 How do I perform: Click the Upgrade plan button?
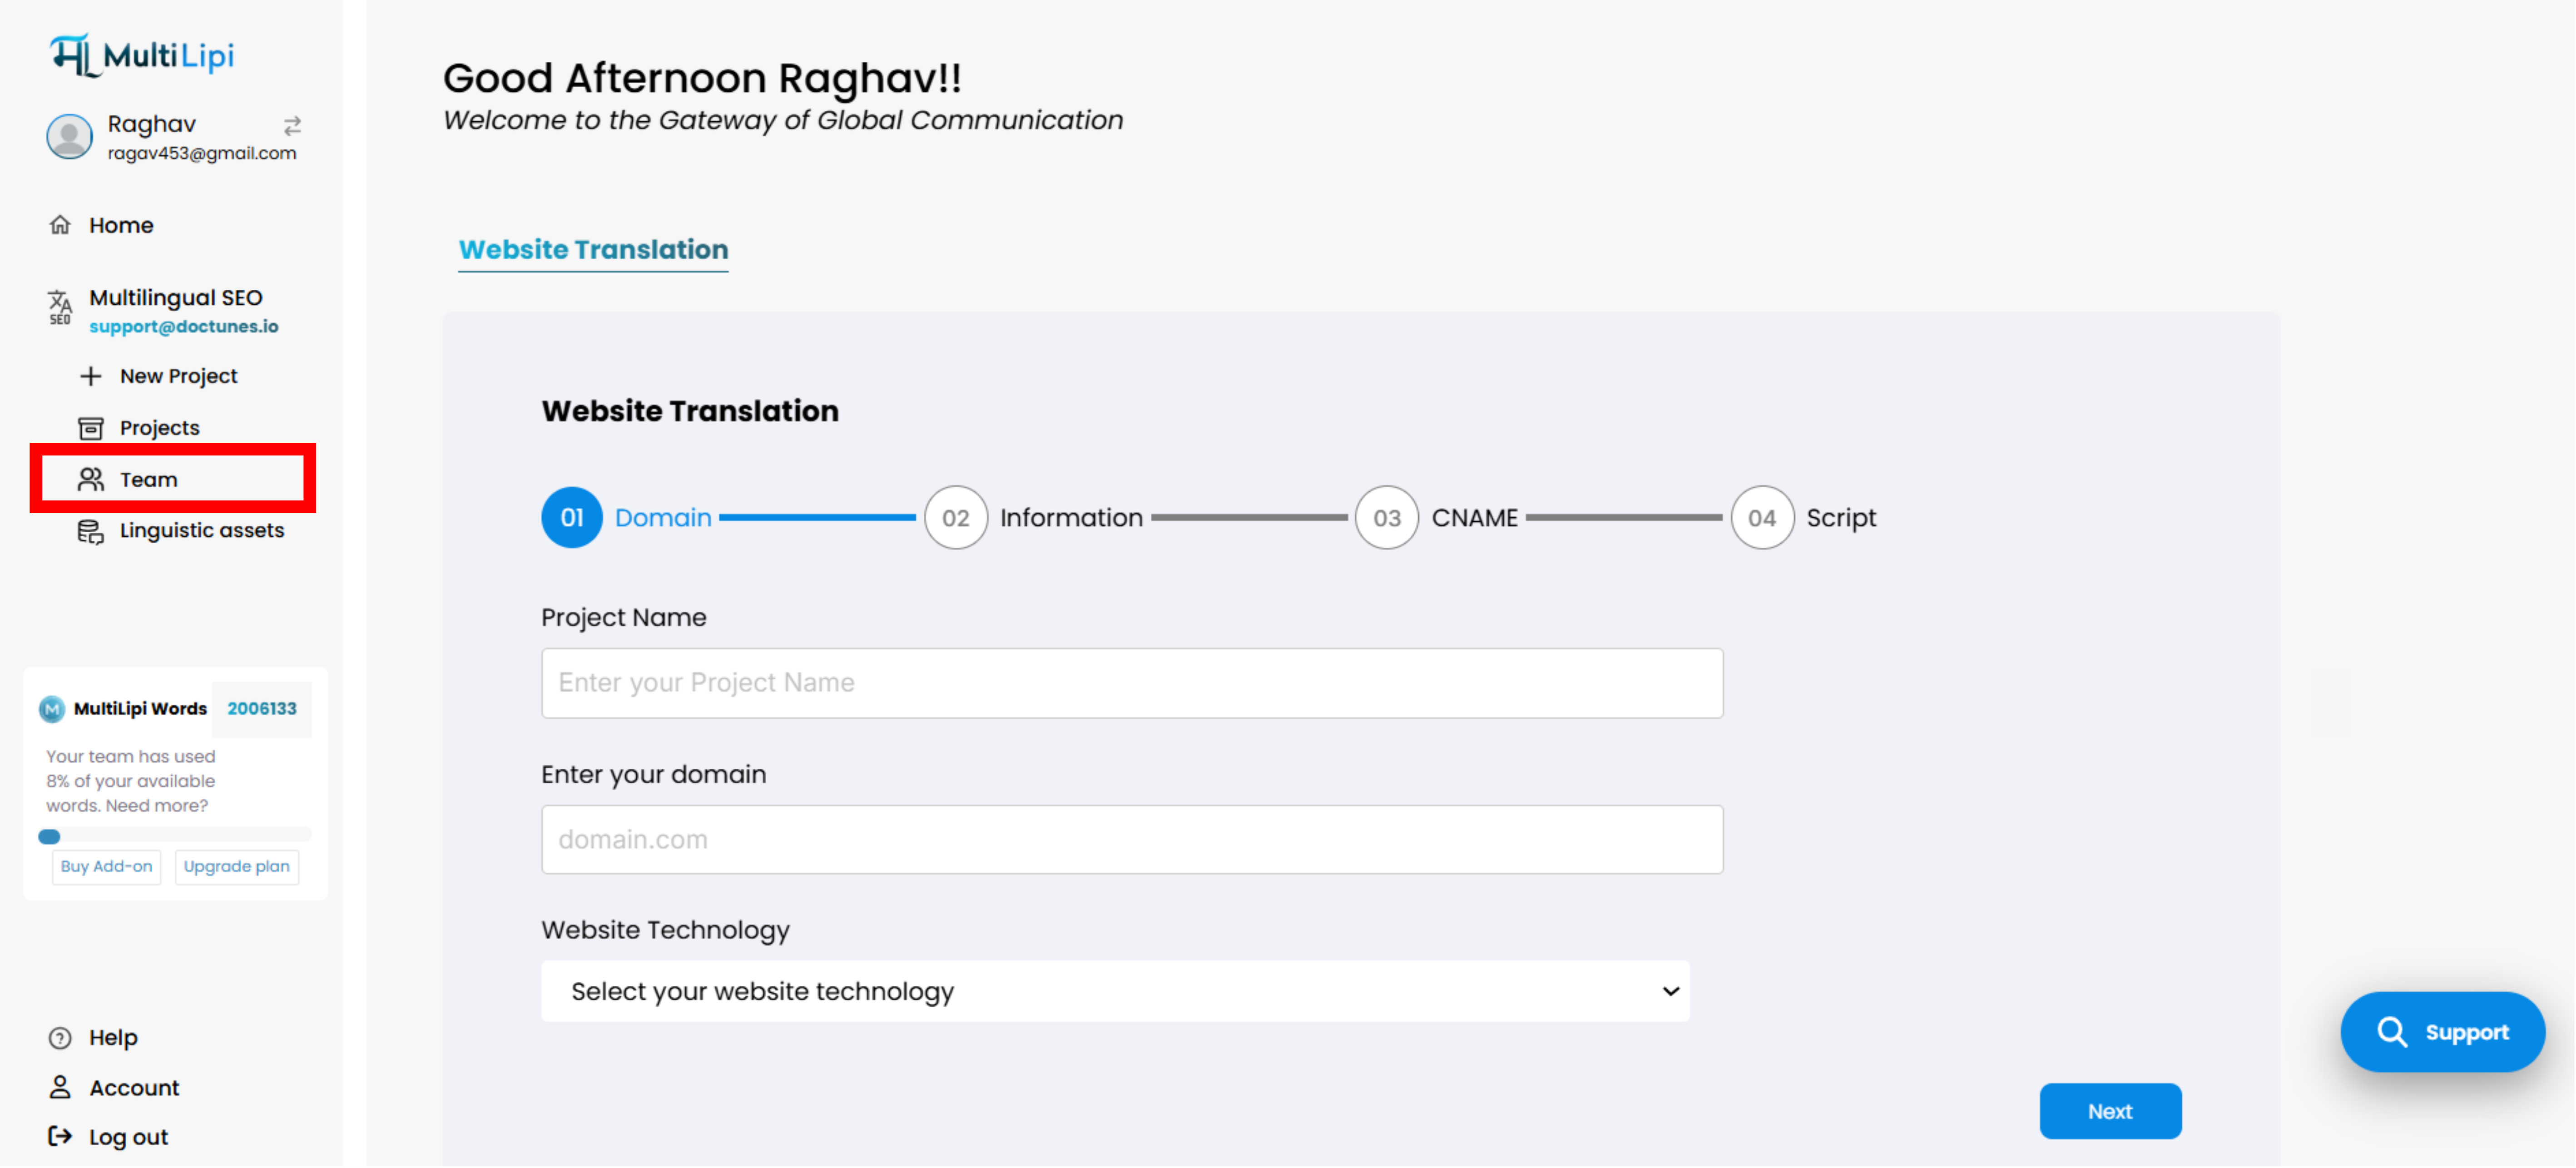(236, 867)
